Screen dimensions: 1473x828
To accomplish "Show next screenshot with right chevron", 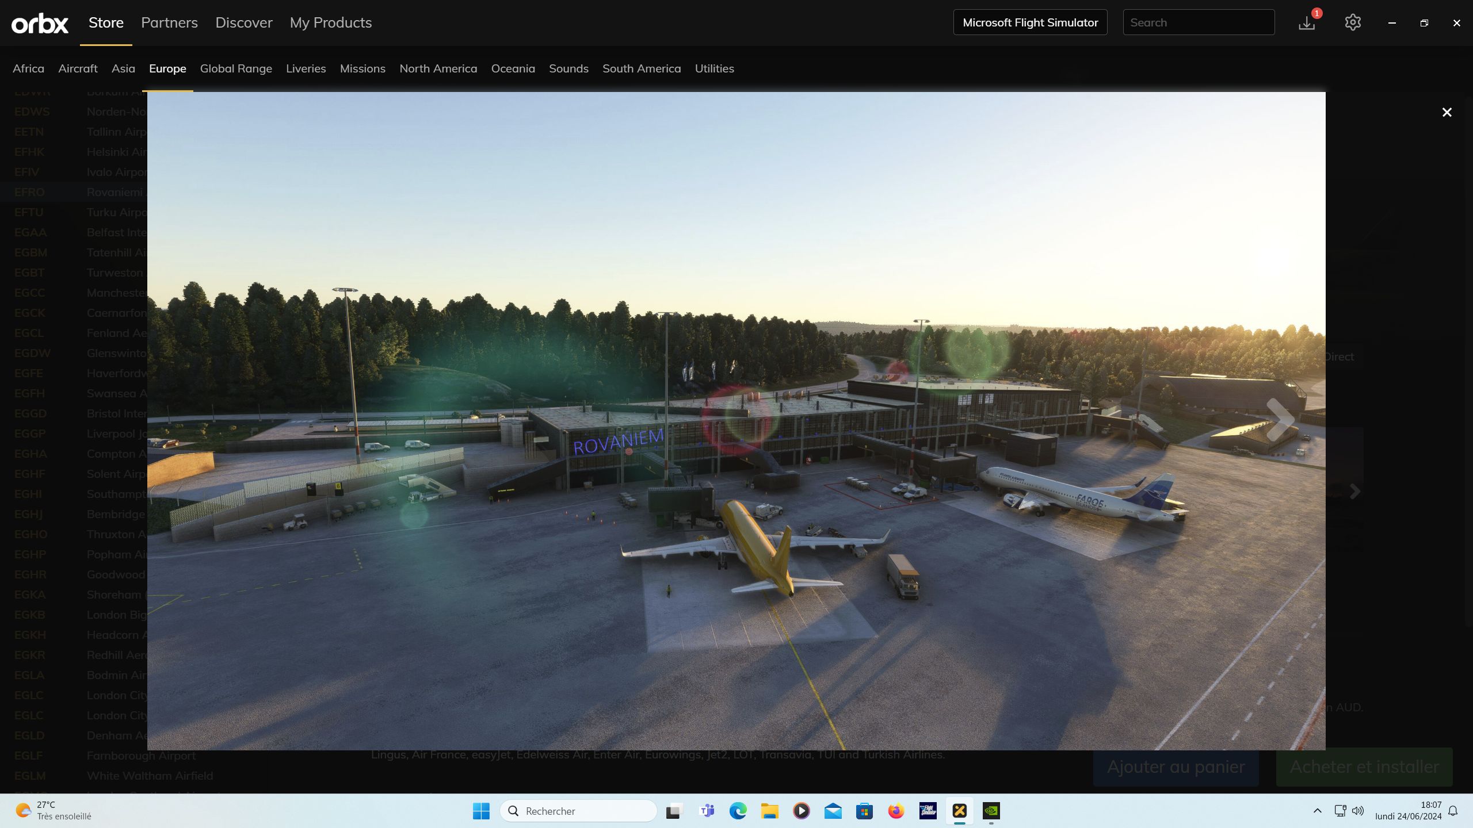I will 1280,420.
